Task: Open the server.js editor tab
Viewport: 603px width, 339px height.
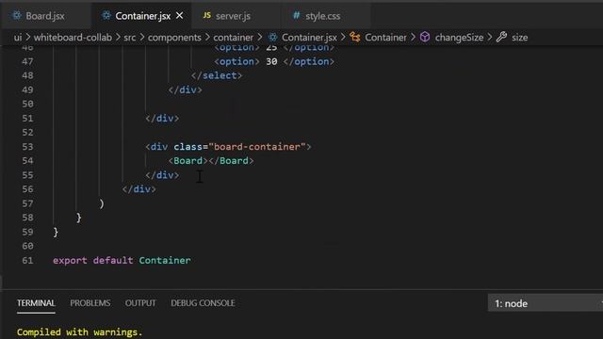Action: [233, 16]
